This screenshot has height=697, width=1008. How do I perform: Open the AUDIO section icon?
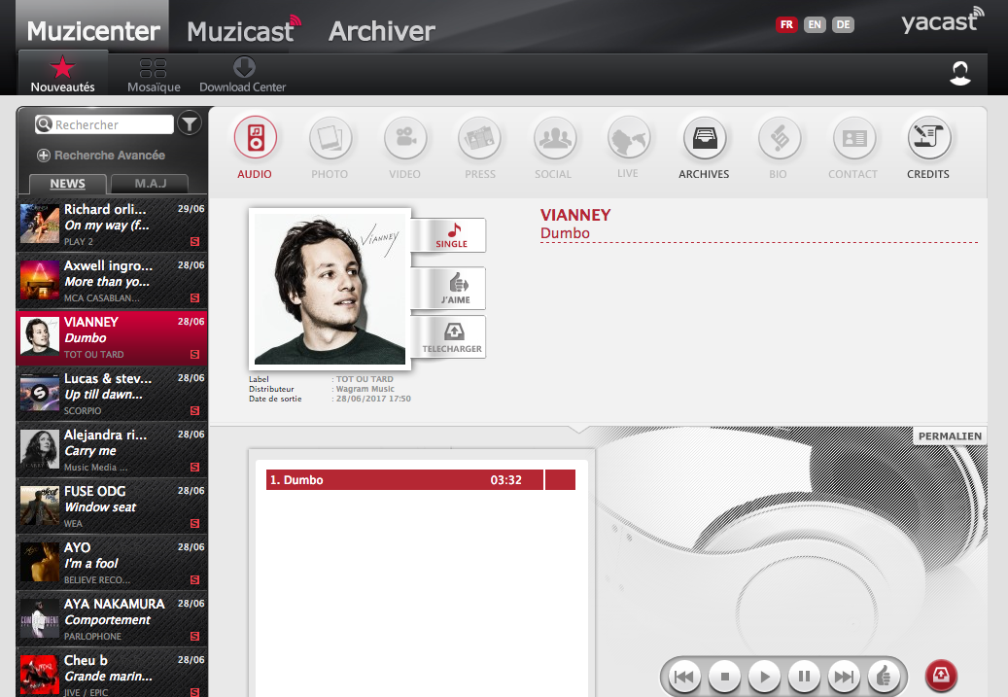pyautogui.click(x=255, y=139)
